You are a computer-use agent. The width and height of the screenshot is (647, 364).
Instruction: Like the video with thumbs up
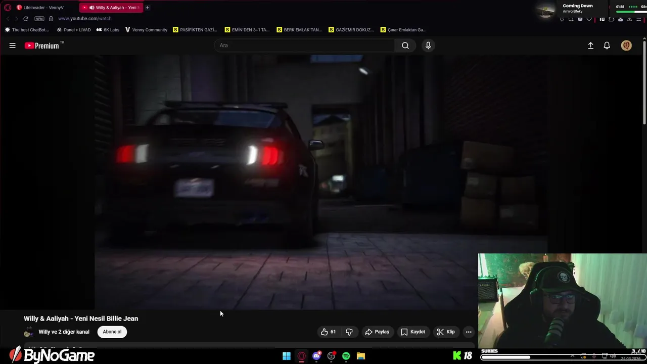point(328,332)
